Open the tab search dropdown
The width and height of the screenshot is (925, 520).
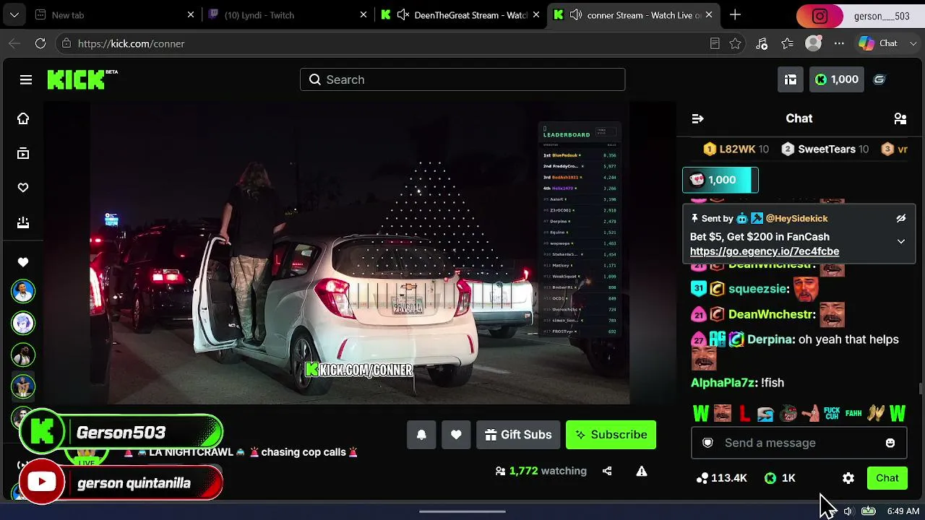tap(14, 15)
